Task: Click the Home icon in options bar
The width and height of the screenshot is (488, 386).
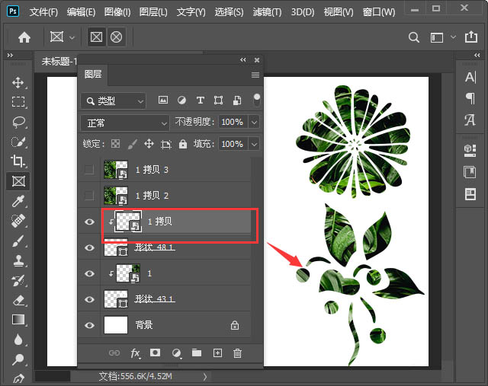Action: pyautogui.click(x=24, y=37)
